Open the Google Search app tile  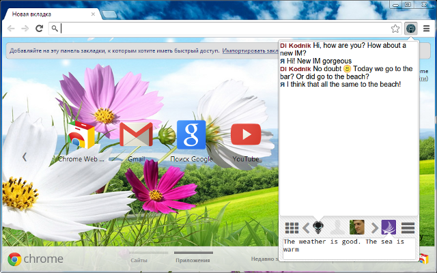[191, 135]
